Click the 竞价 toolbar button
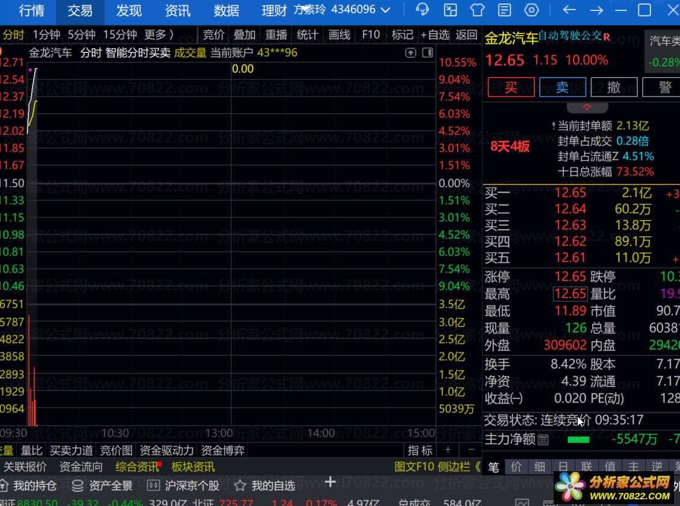 click(214, 35)
